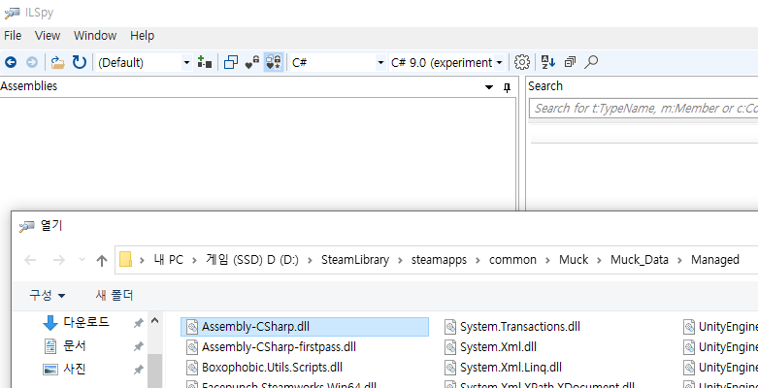The width and height of the screenshot is (758, 388).
Task: Toggle Show internal API lock icon
Action: pyautogui.click(x=252, y=62)
